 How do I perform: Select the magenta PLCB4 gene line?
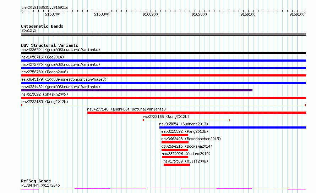click(163, 189)
